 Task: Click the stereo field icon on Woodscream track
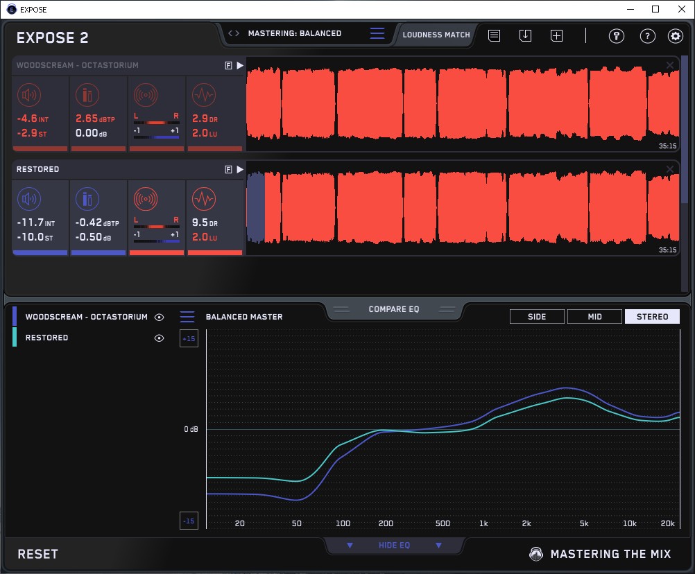pos(146,95)
